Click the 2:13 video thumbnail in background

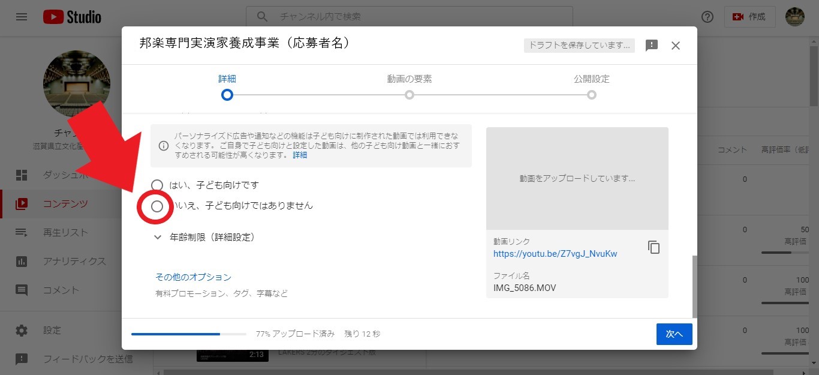click(x=232, y=356)
